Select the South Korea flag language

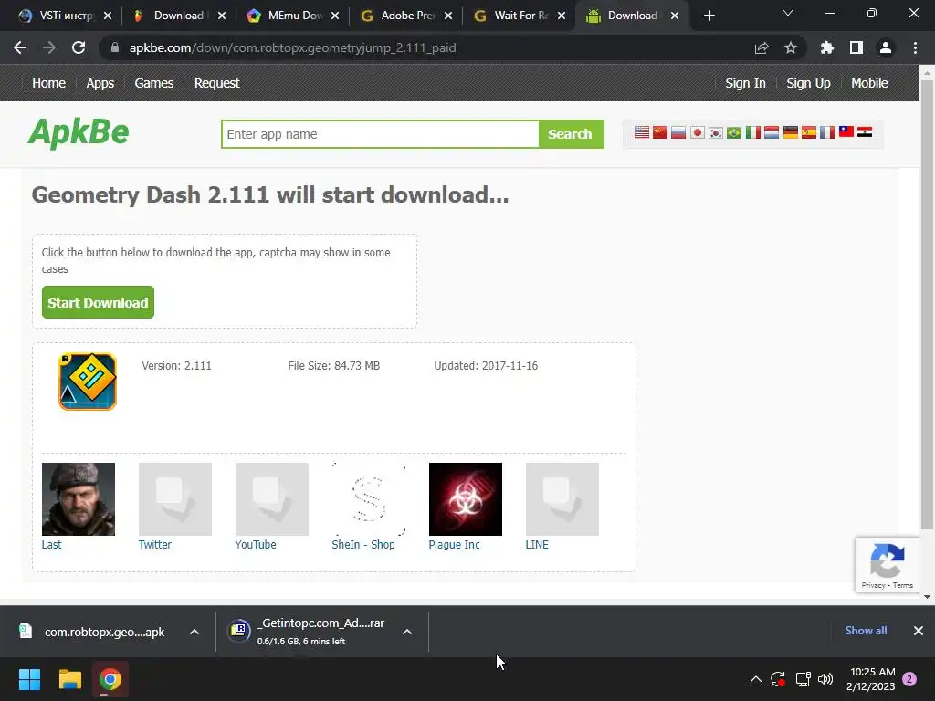pos(716,132)
